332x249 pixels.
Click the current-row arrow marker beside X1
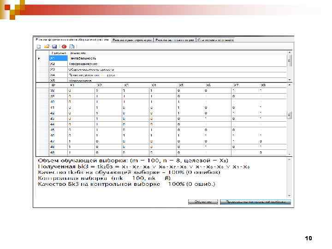point(39,58)
